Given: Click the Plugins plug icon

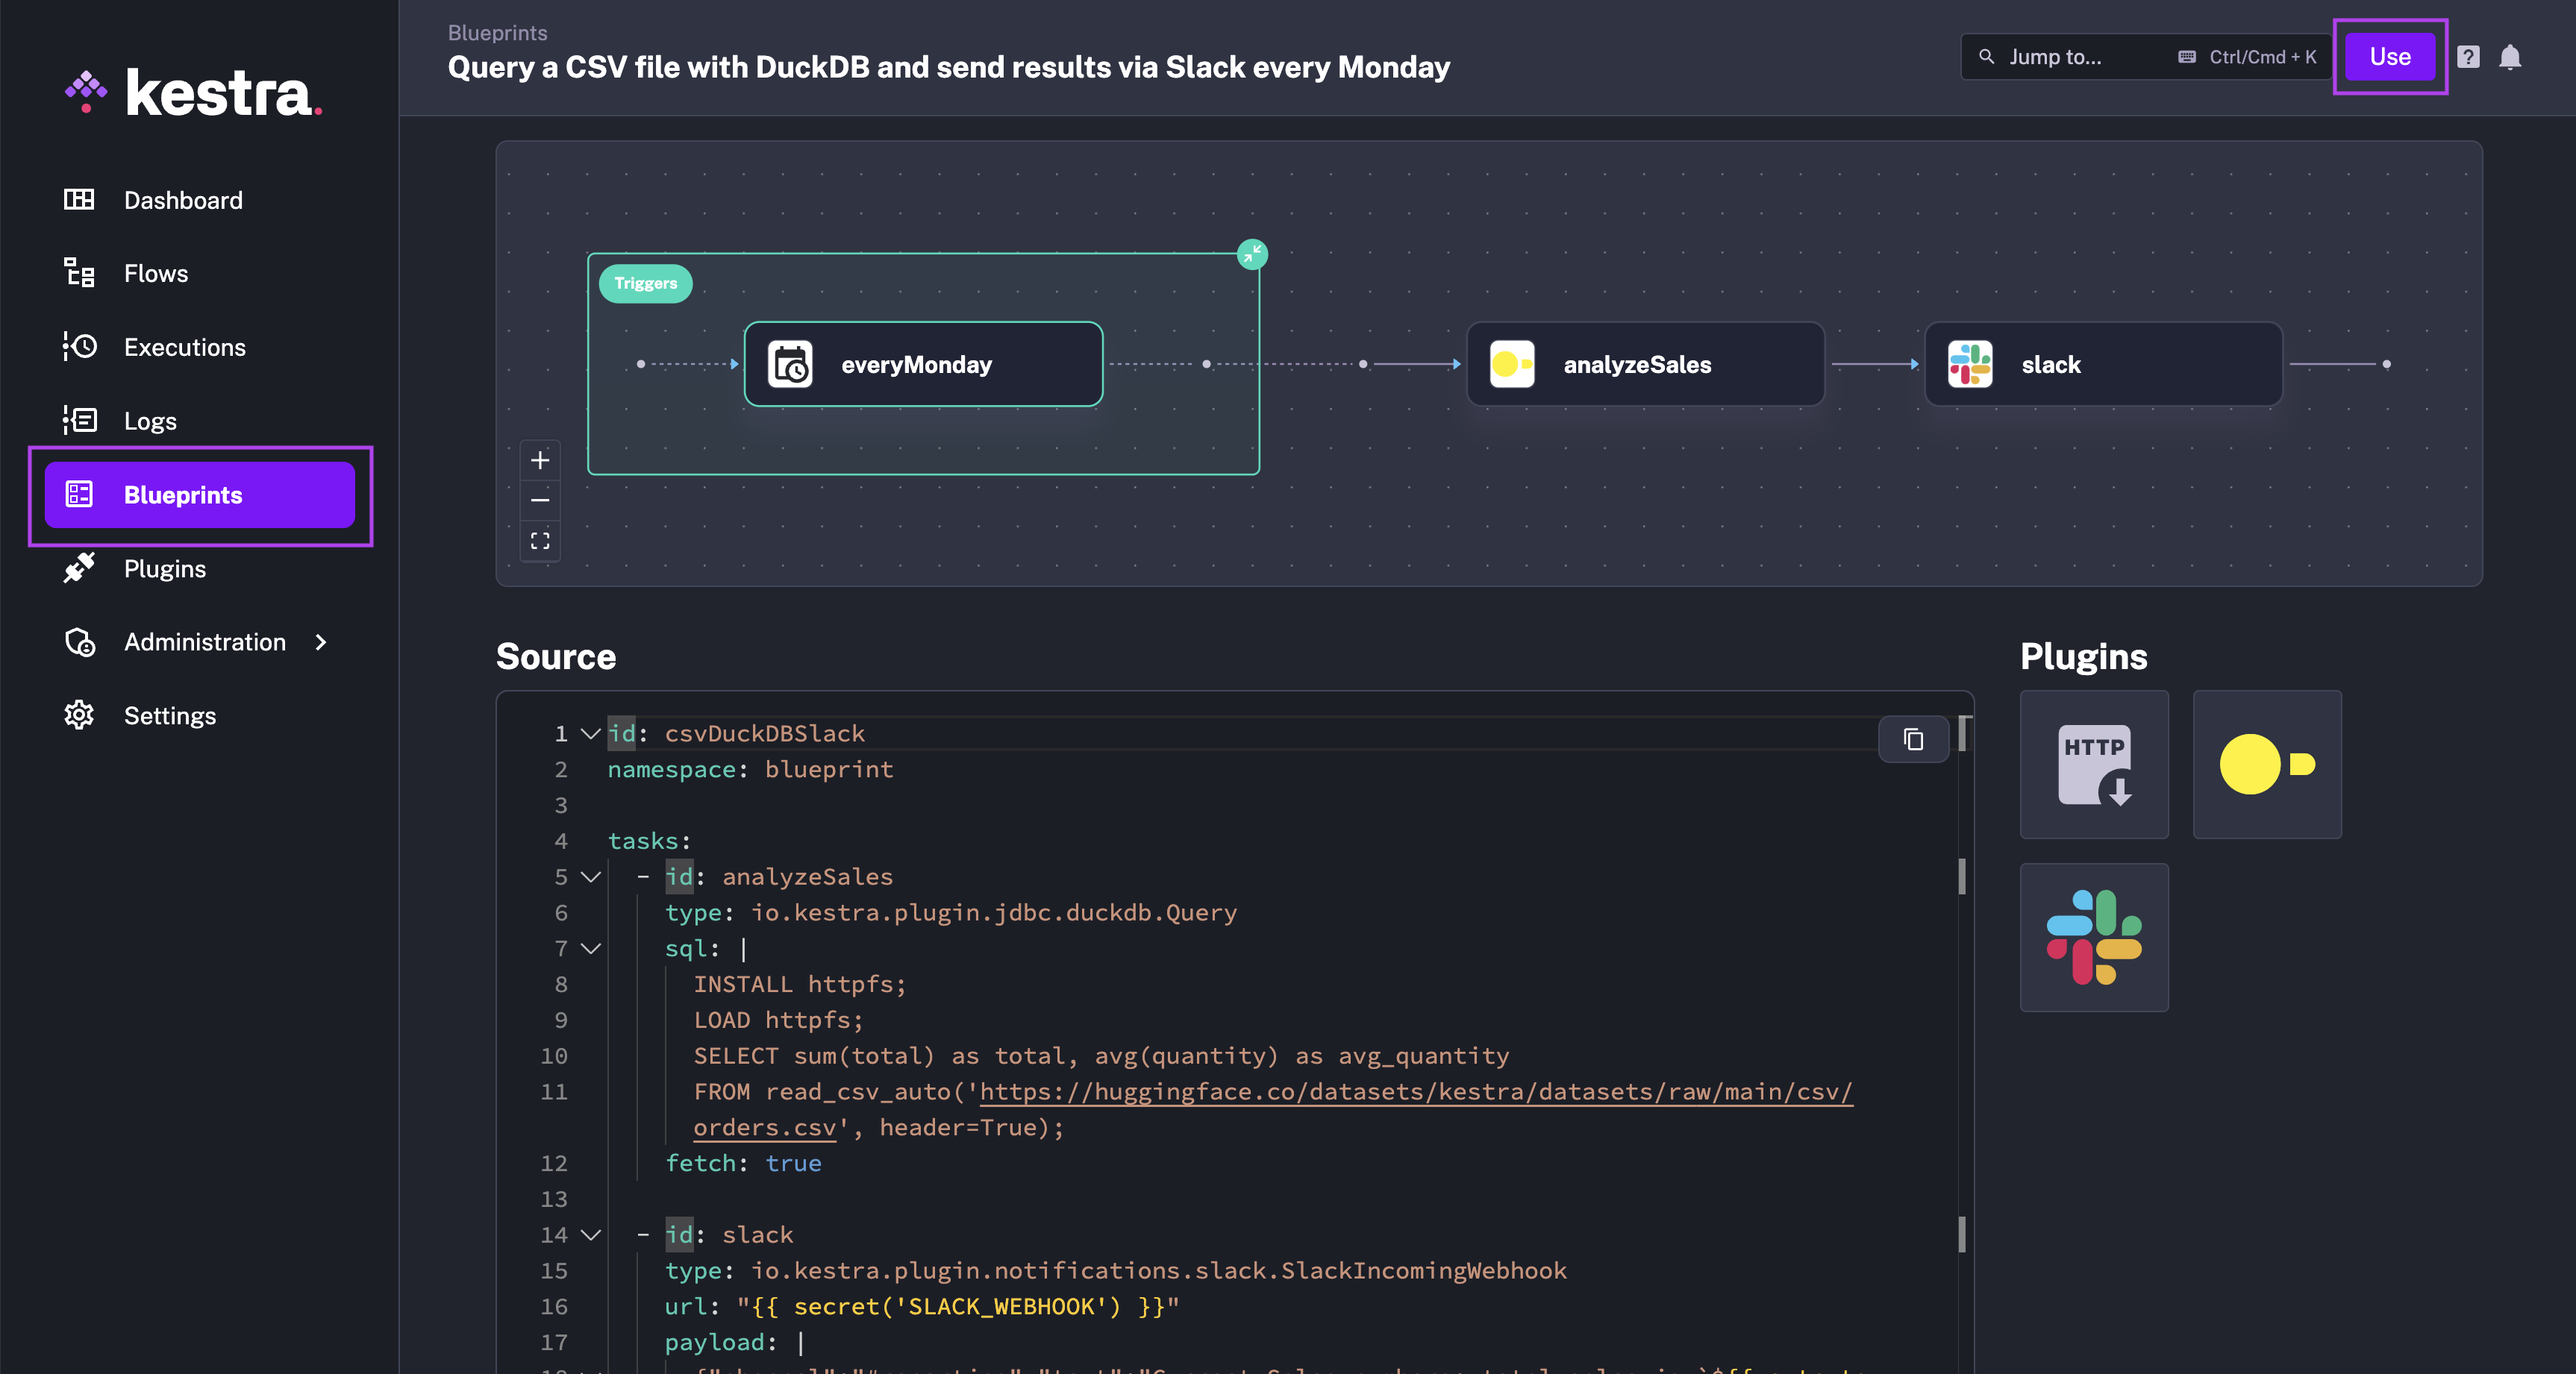Looking at the screenshot, I should [x=79, y=568].
